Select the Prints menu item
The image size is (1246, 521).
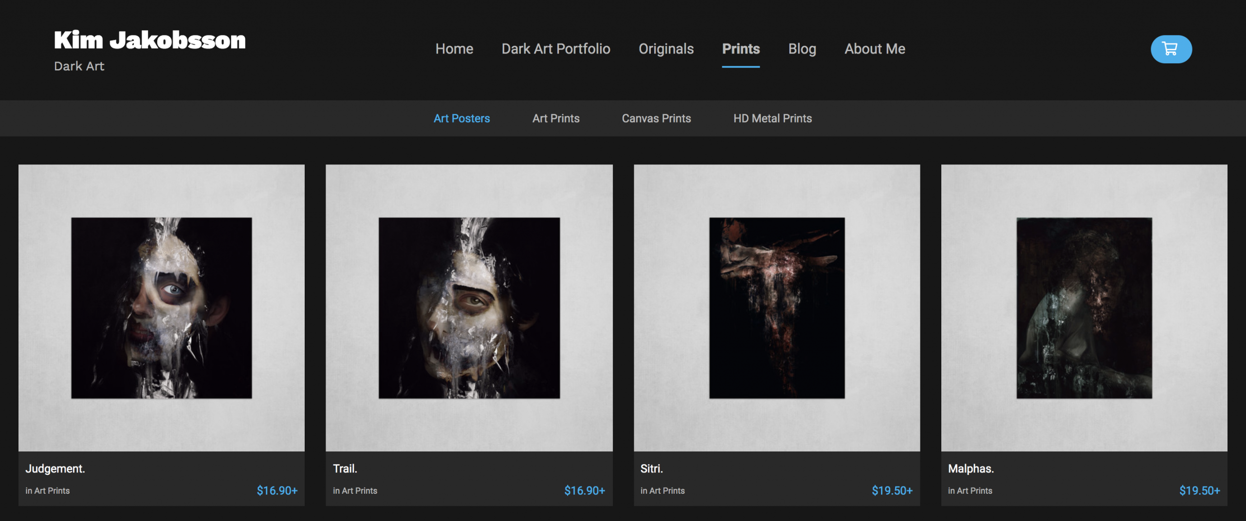(x=741, y=49)
